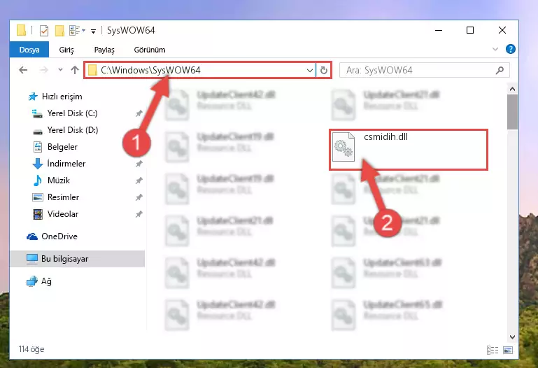Select the csmidih.dll file name
Viewport: 538px width, 368px height.
(x=385, y=137)
